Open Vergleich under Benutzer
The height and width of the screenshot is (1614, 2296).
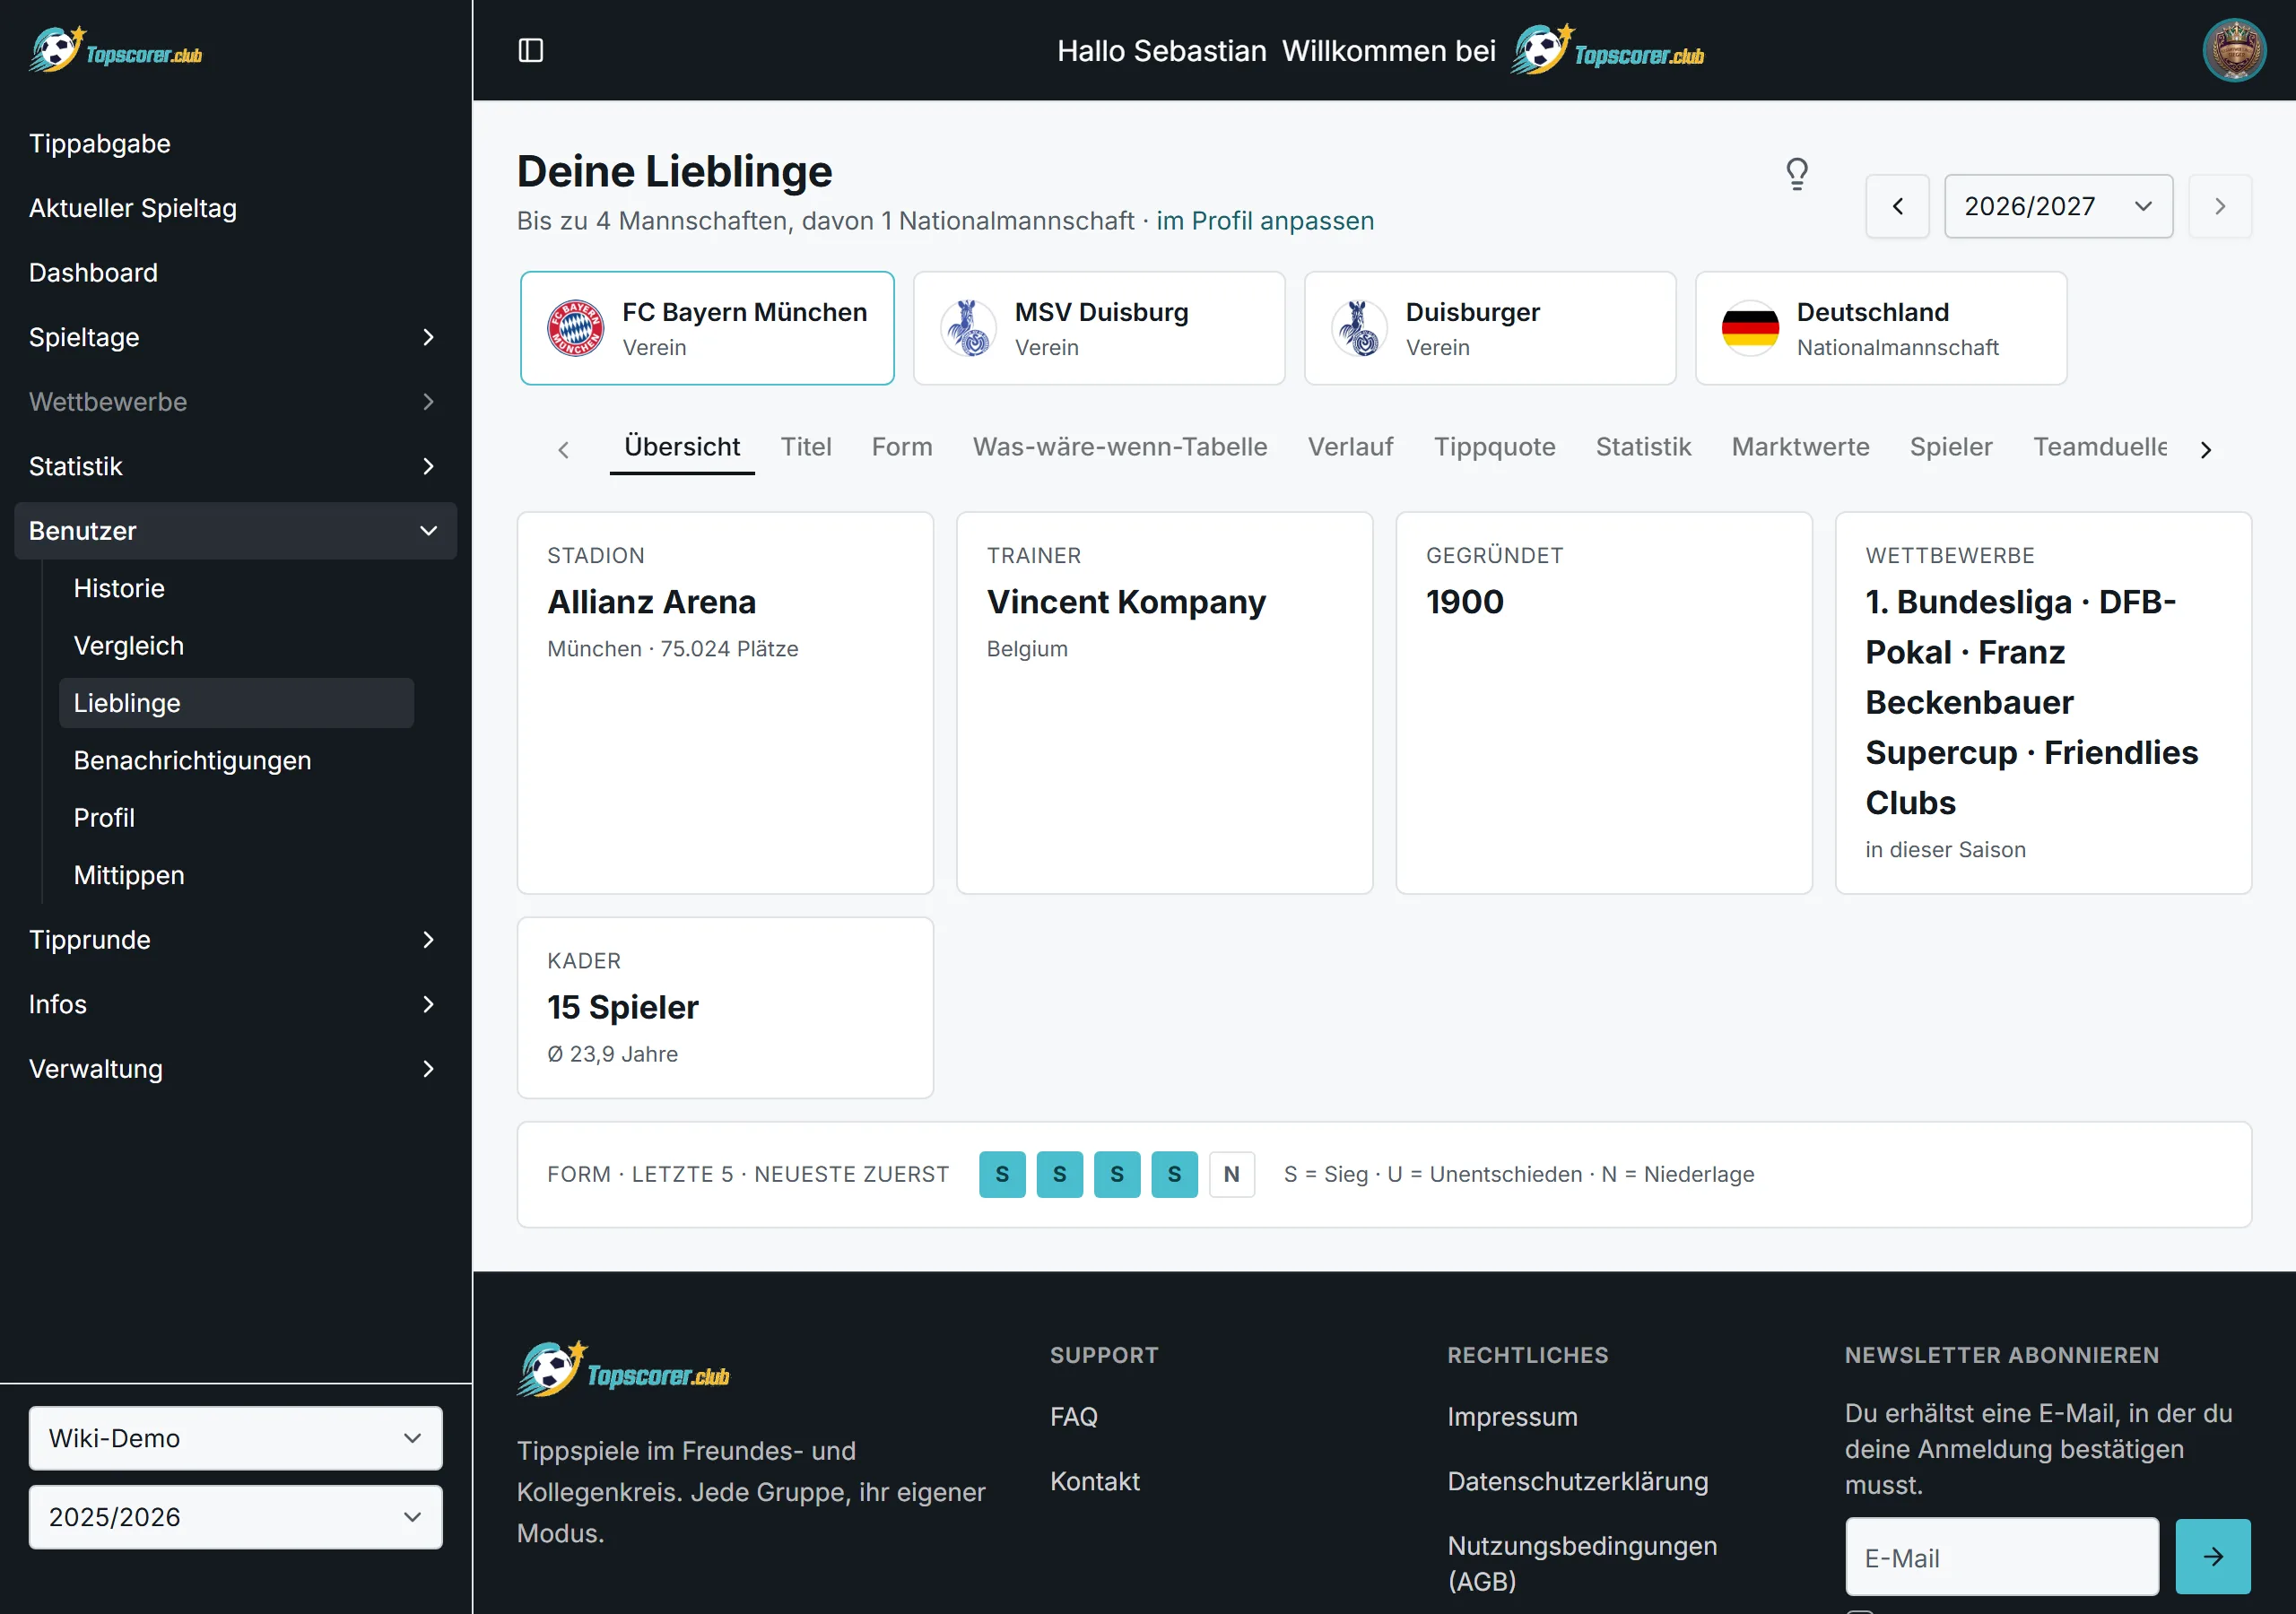coord(236,646)
